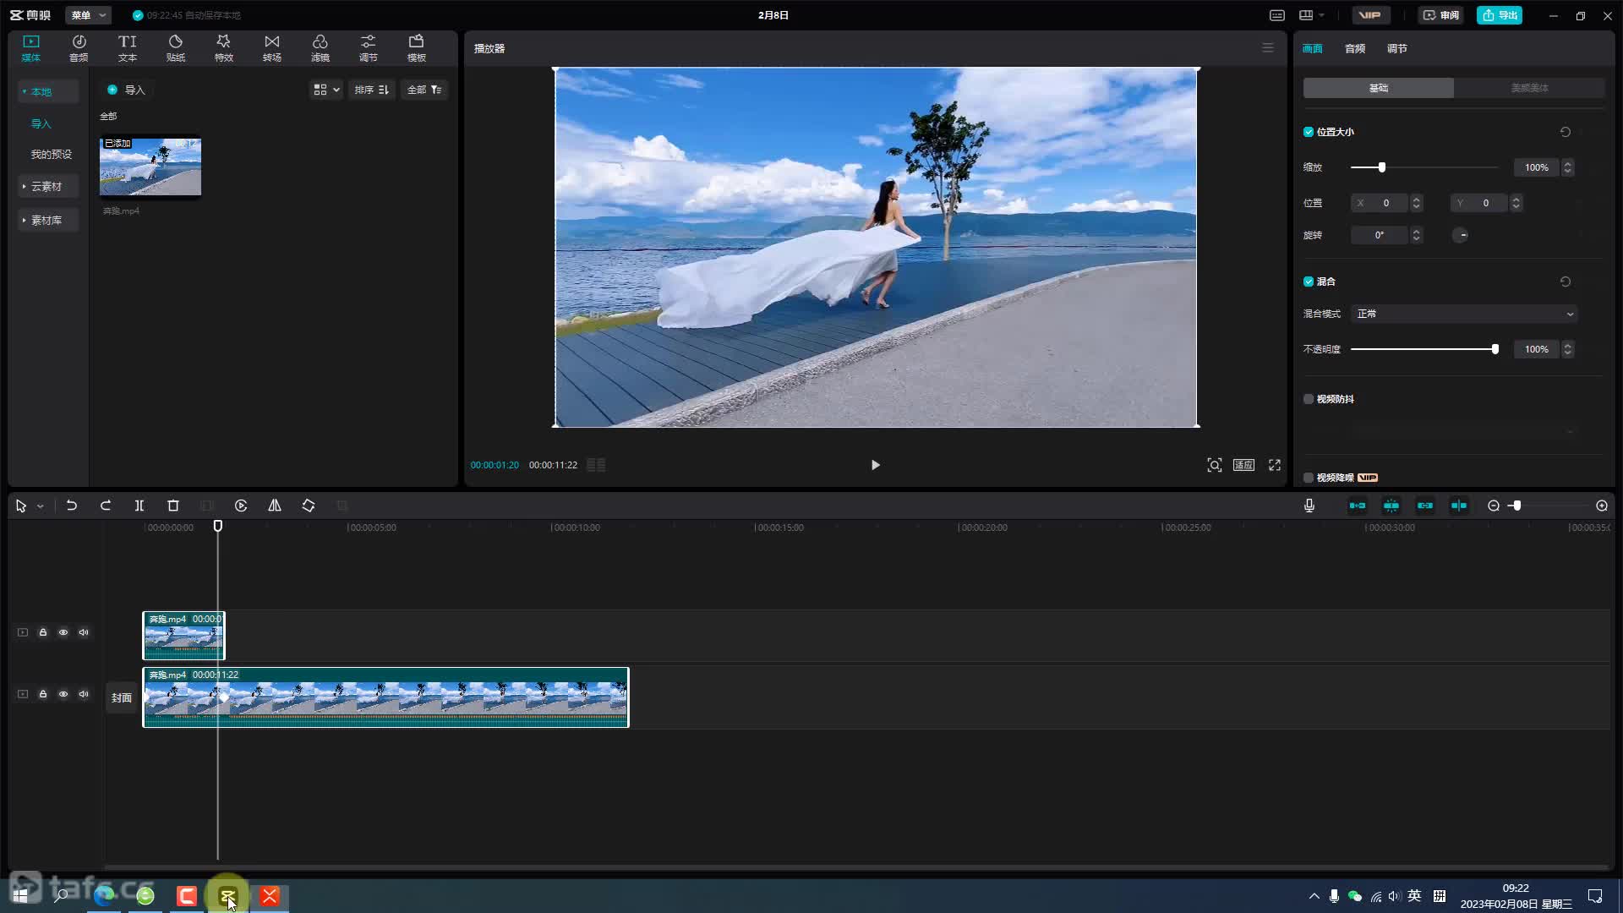Hide the main video track with eye icon
Screen dimensions: 1623x913
click(63, 694)
